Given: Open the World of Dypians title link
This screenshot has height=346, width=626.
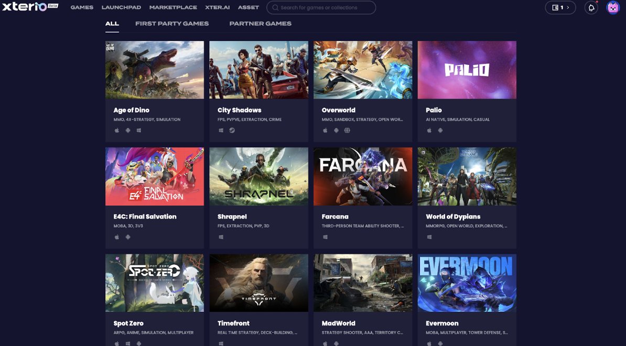Looking at the screenshot, I should point(453,217).
